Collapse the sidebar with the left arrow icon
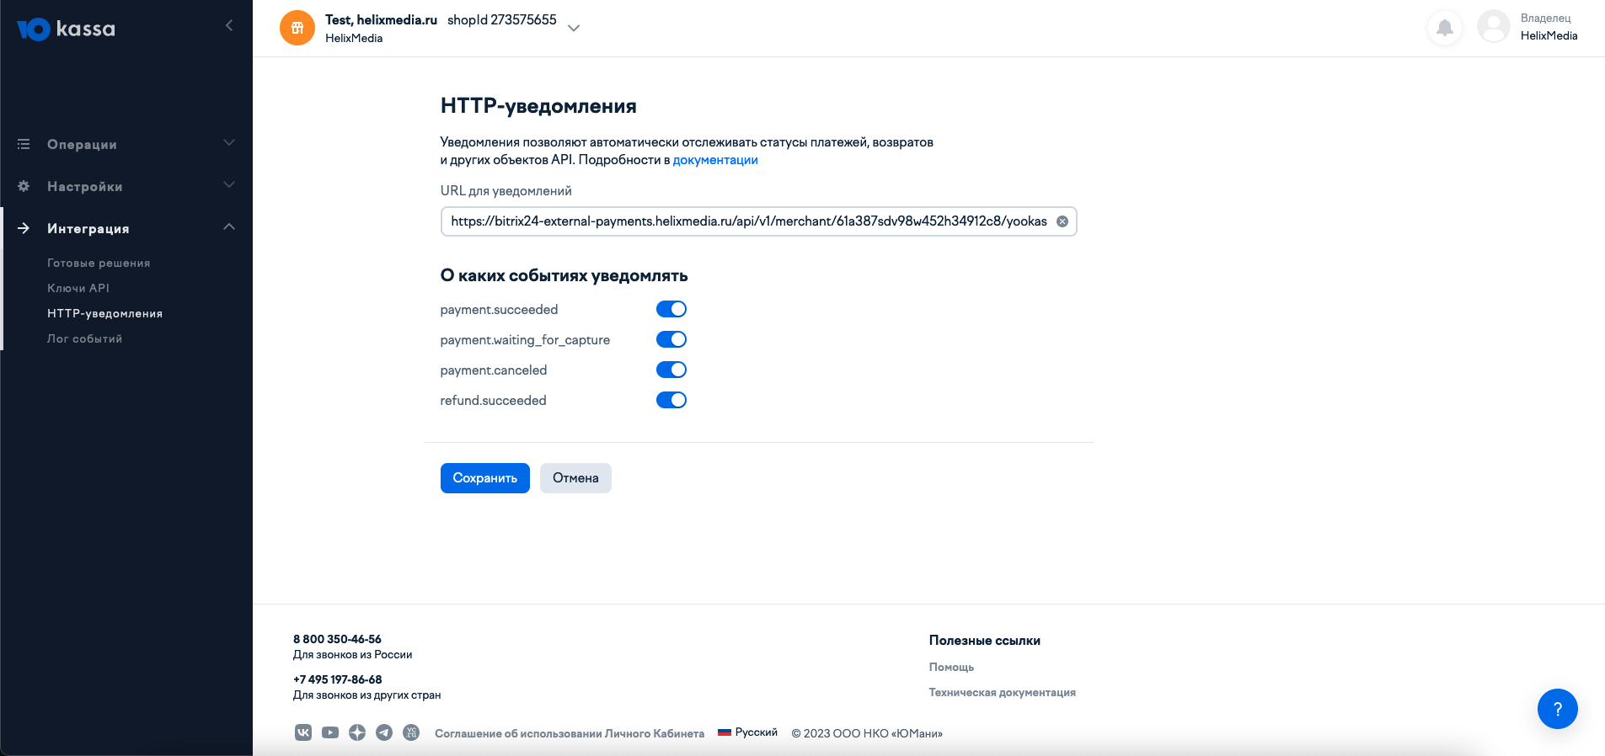Screen dimensions: 1605x756 [x=229, y=26]
